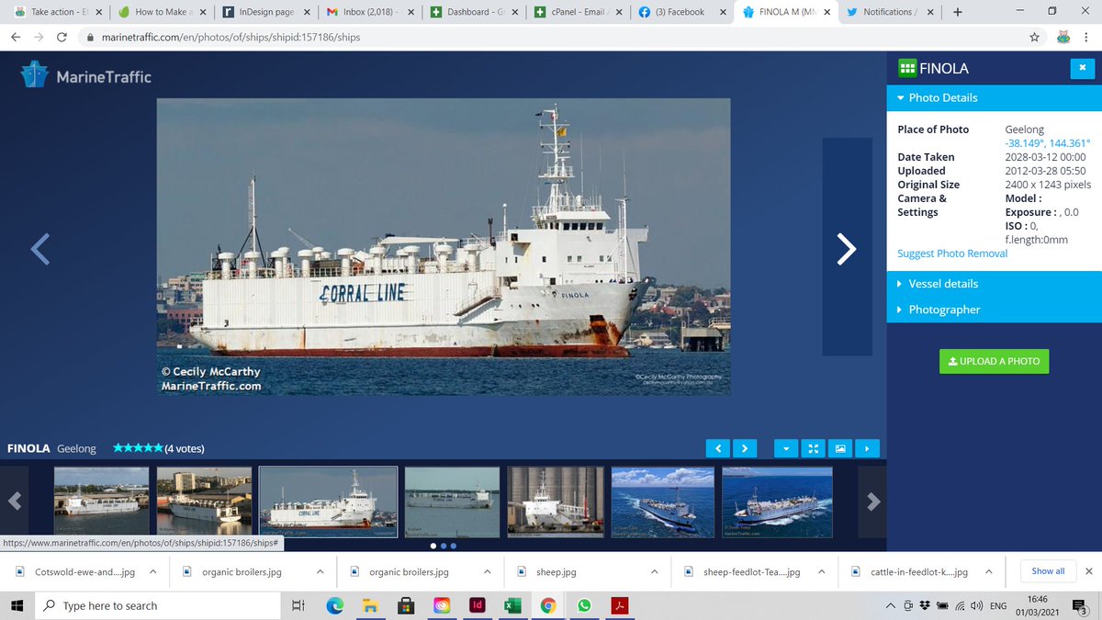The image size is (1102, 620).
Task: Open sheep-feedlot-Tea download options chevron
Action: coord(821,571)
